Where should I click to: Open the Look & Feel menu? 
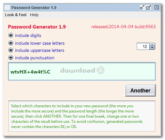16,15
